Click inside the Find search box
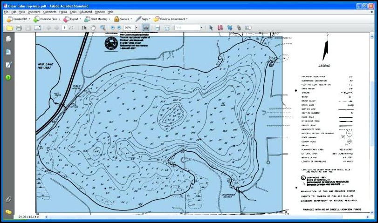The height and width of the screenshot is (223, 378). 186,28
